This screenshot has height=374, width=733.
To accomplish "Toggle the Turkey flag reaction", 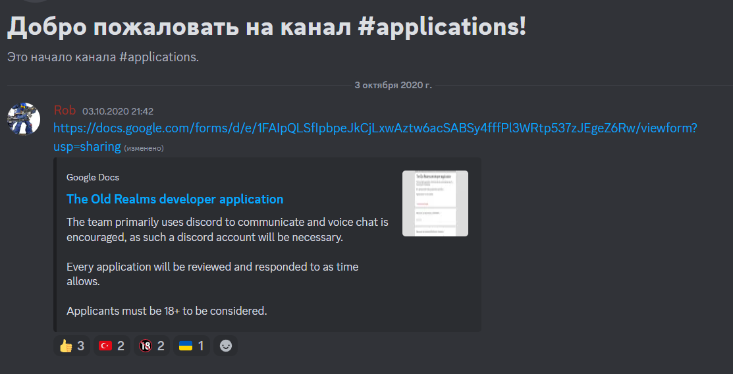I will pos(112,346).
